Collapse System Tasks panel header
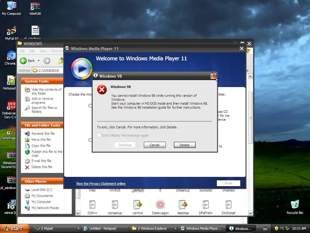 [42, 81]
